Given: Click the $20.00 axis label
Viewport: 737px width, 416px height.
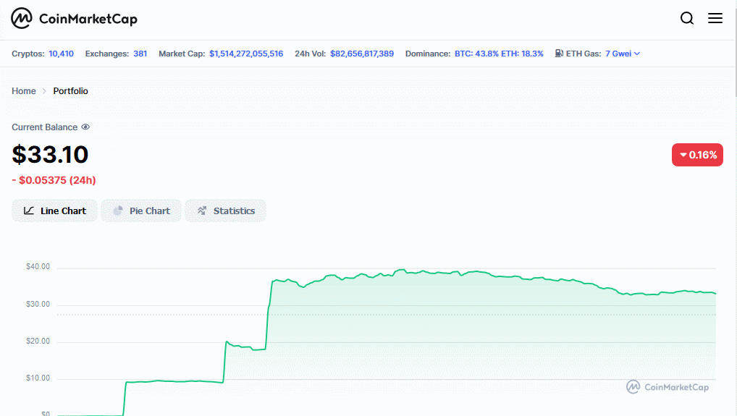Looking at the screenshot, I should pyautogui.click(x=38, y=341).
